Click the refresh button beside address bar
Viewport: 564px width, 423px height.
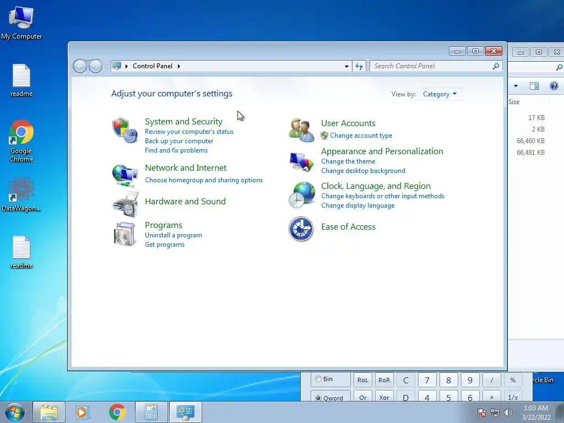pyautogui.click(x=359, y=66)
